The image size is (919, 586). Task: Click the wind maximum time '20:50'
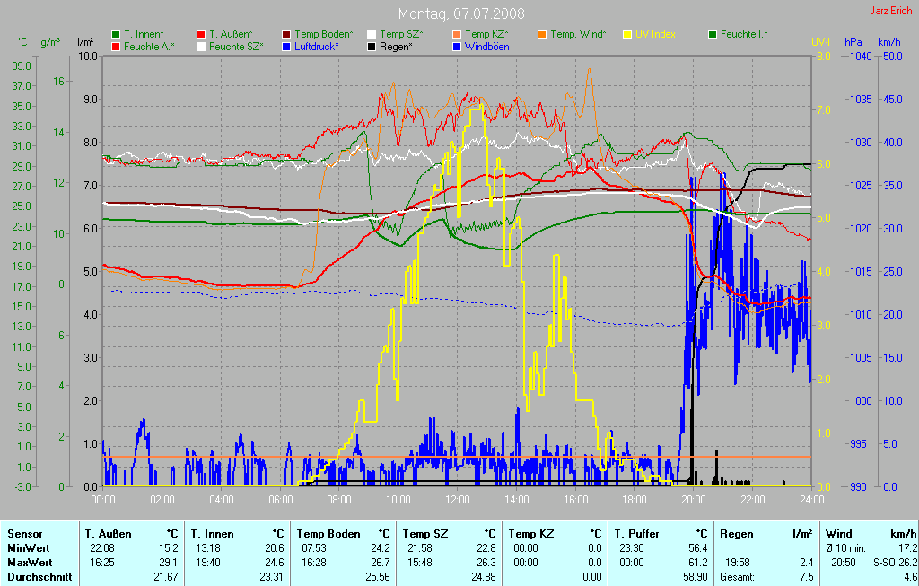click(844, 563)
